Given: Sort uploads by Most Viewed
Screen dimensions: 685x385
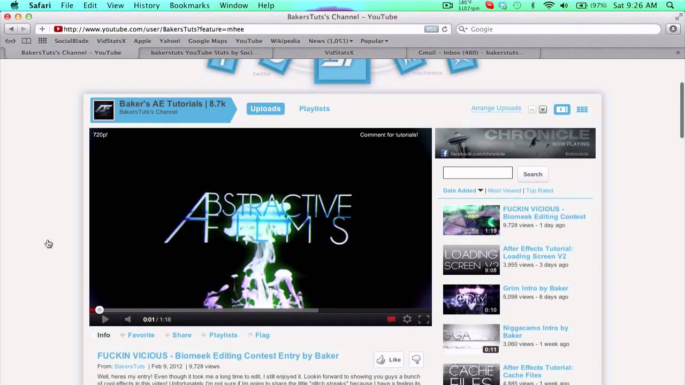Looking at the screenshot, I should click(x=504, y=190).
